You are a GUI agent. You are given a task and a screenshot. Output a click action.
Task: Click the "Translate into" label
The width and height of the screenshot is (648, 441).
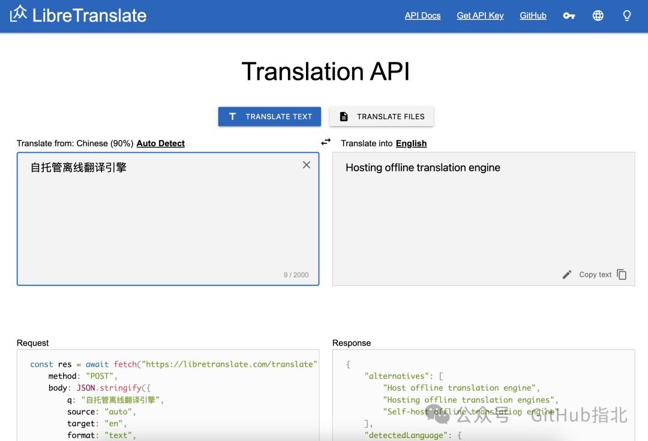(367, 144)
